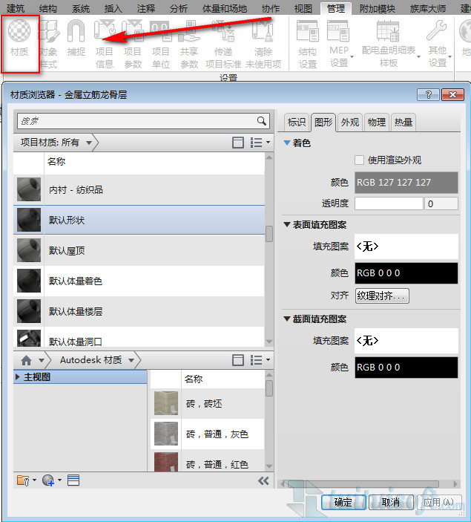Click the dialog help question button
Image resolution: width=471 pixels, height=522 pixels.
point(429,95)
